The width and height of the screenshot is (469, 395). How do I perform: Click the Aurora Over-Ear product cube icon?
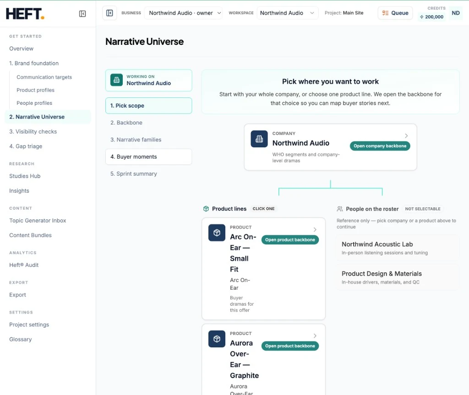(217, 339)
